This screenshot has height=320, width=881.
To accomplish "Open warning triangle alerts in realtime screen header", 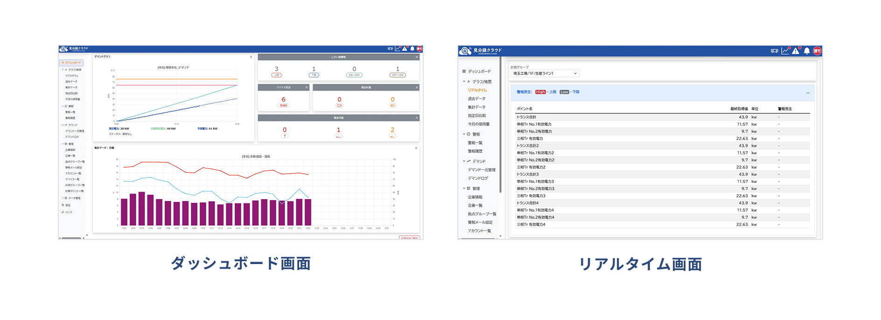I will pos(796,50).
